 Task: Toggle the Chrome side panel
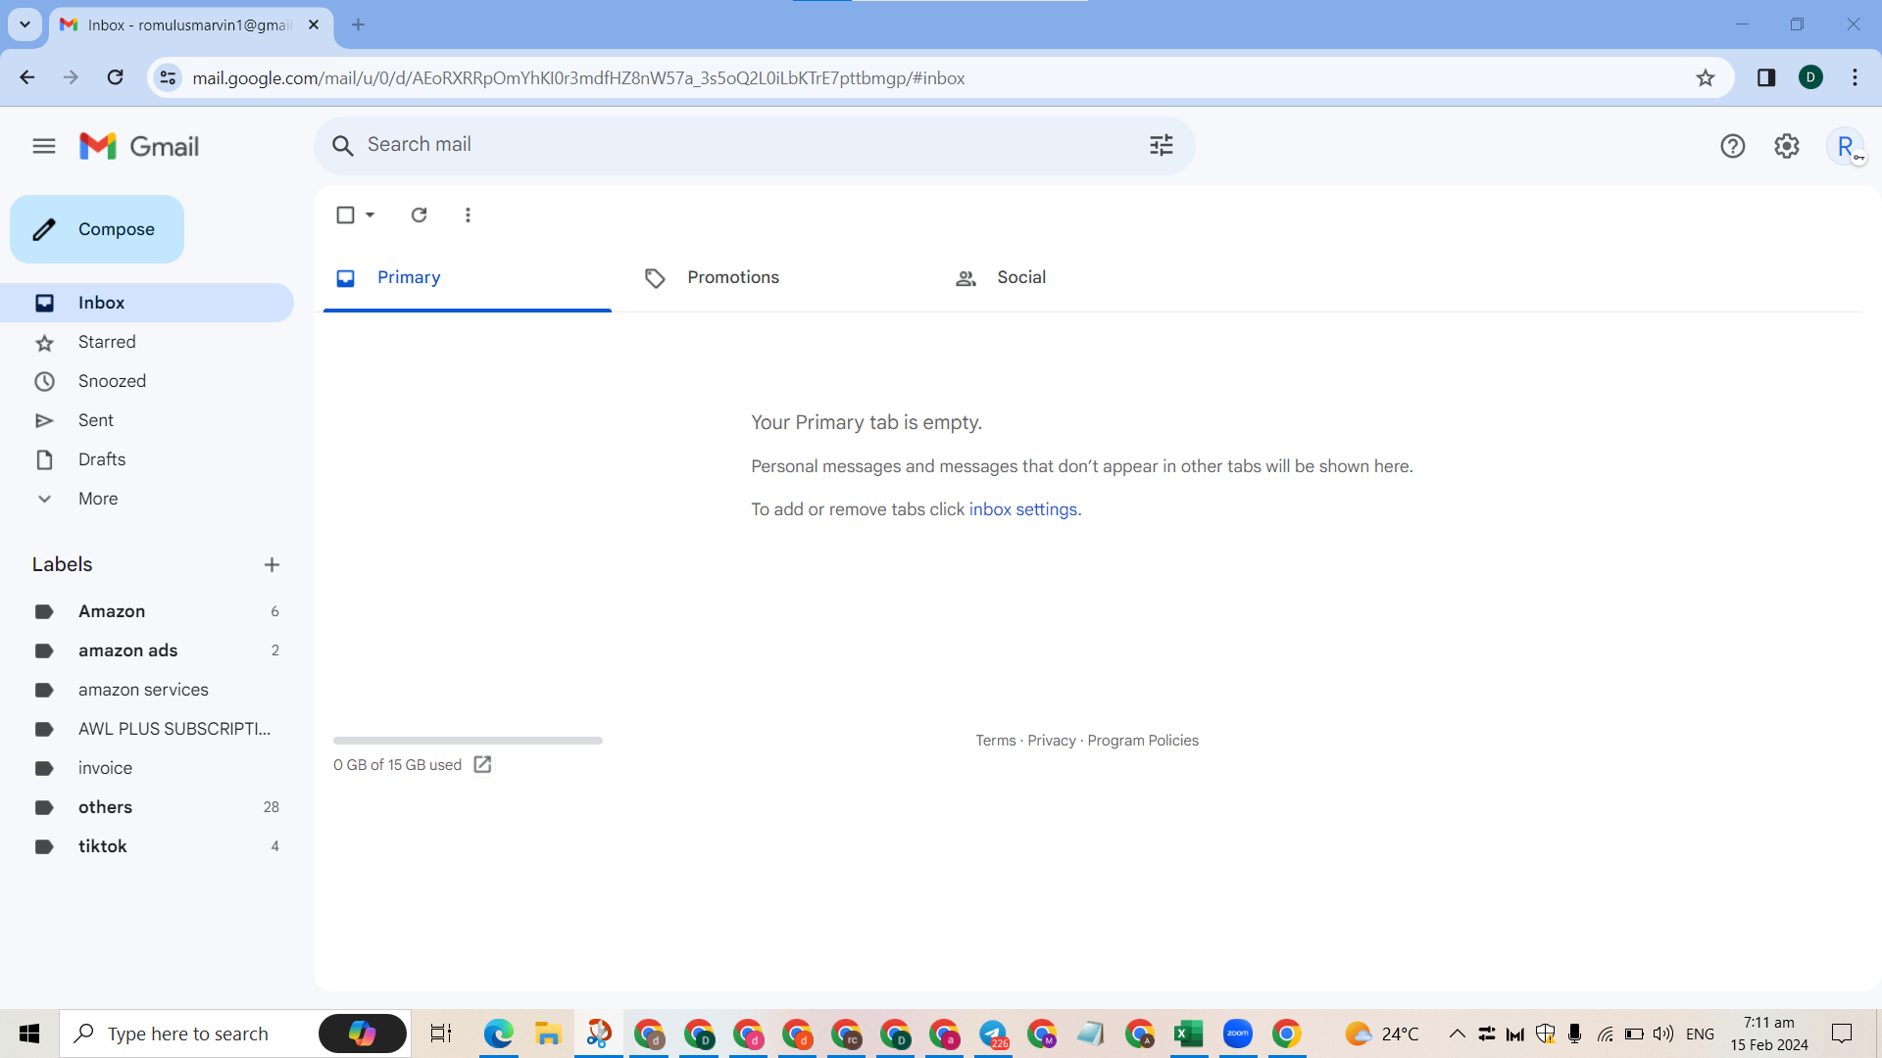[1766, 78]
